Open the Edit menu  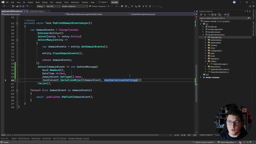(x=12, y=2)
